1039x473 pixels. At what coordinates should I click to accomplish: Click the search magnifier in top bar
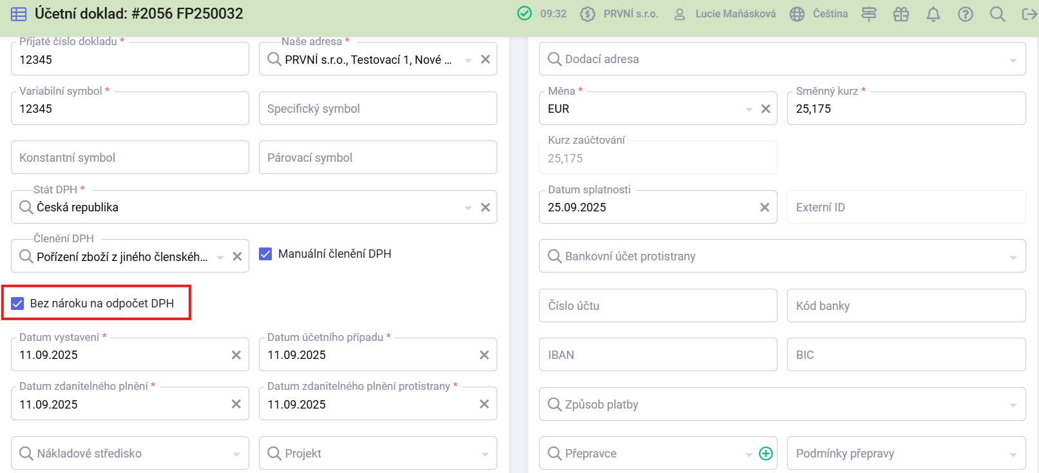[x=997, y=14]
